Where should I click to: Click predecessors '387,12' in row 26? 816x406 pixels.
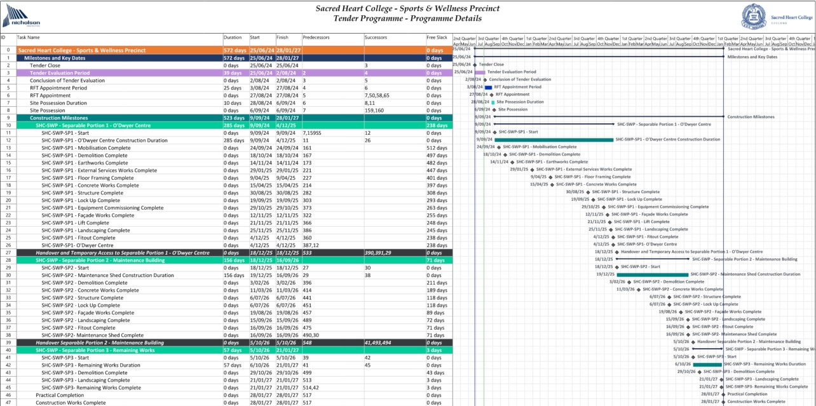310,245
